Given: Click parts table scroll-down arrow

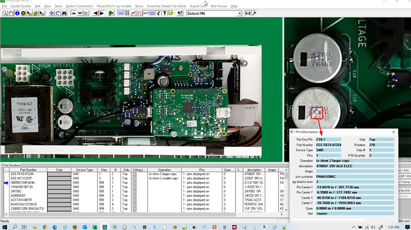Looking at the screenshot, I should click(x=286, y=210).
